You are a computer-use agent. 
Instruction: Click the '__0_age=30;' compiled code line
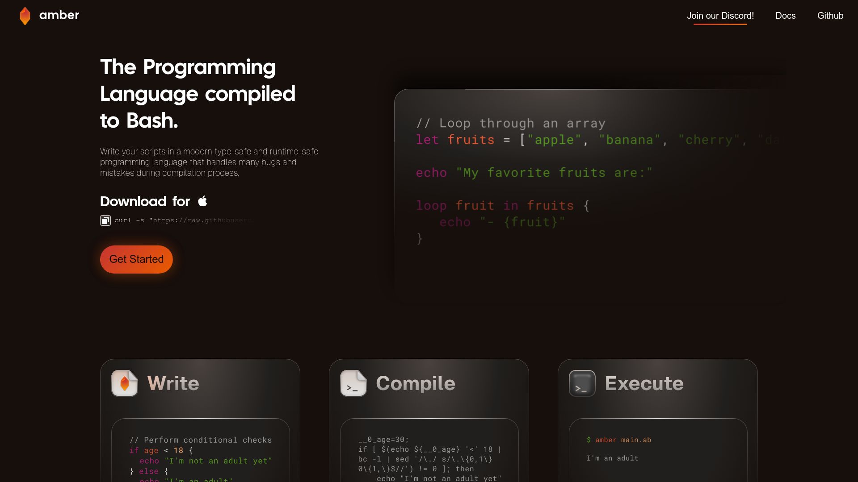click(383, 440)
